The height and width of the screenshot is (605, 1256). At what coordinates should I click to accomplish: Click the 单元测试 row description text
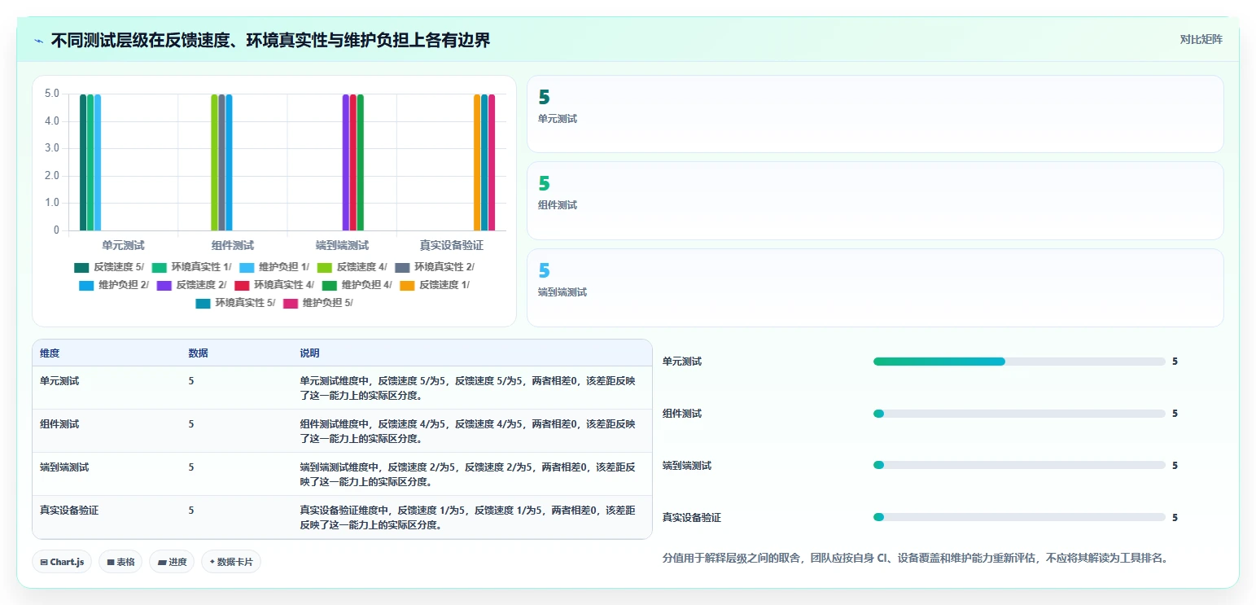(x=467, y=388)
